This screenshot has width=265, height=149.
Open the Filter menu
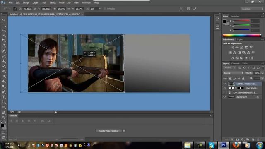tap(62, 3)
